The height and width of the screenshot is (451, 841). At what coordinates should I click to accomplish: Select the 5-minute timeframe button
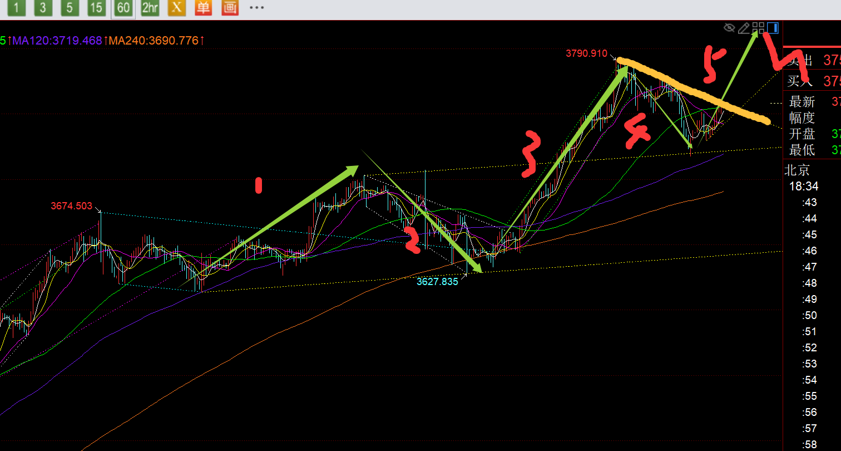pos(70,8)
